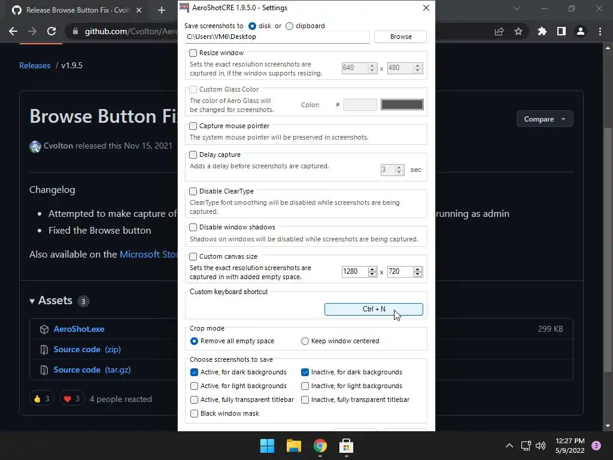This screenshot has height=460, width=613.
Task: Click Cvolton's avatar image
Action: tap(35, 146)
